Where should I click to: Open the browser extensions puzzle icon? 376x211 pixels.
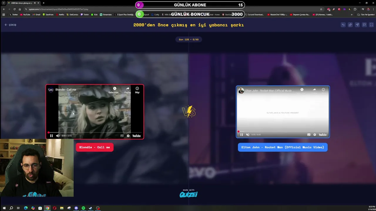(355, 9)
